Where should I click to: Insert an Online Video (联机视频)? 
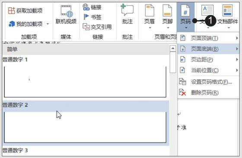click(66, 15)
